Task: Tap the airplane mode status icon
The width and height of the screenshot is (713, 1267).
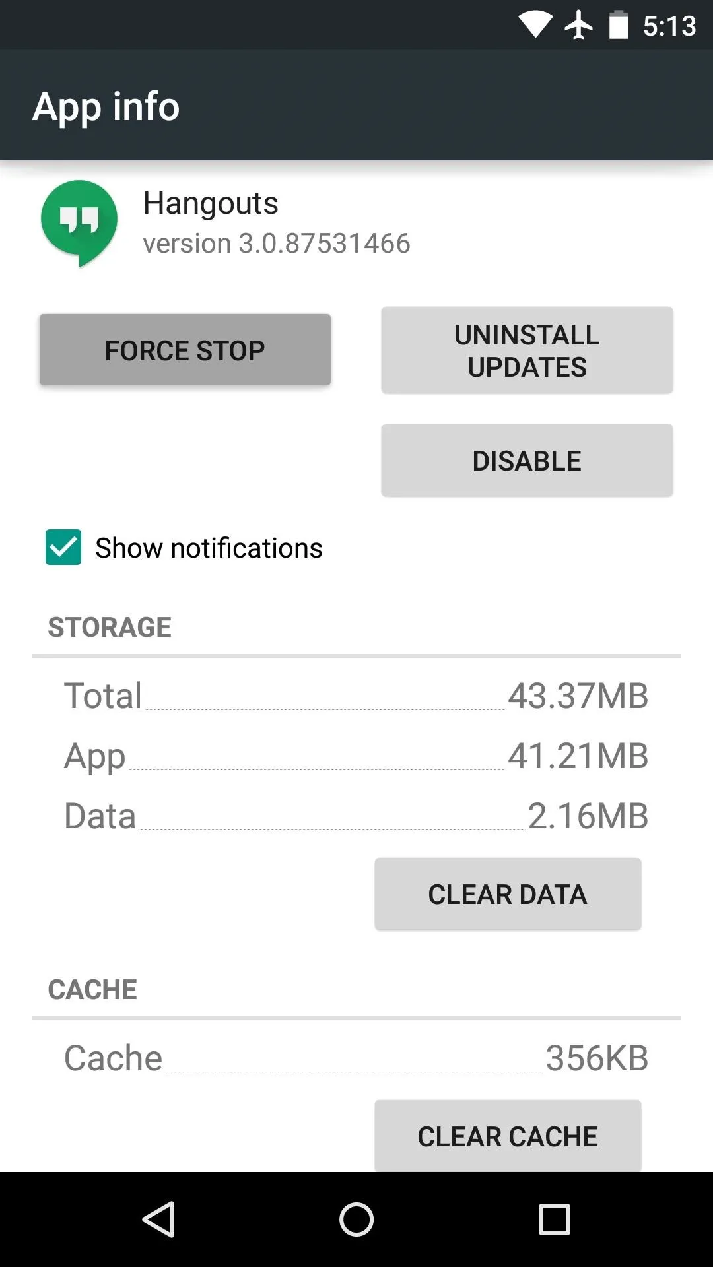Action: (579, 25)
